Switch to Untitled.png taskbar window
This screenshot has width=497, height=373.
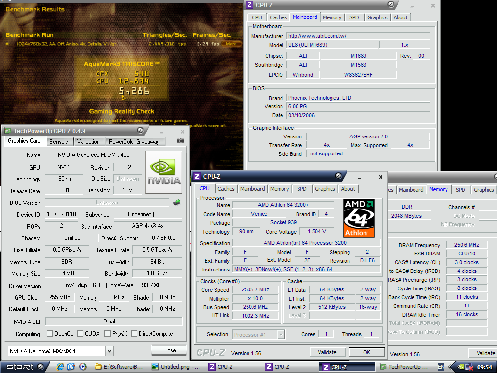(176, 367)
